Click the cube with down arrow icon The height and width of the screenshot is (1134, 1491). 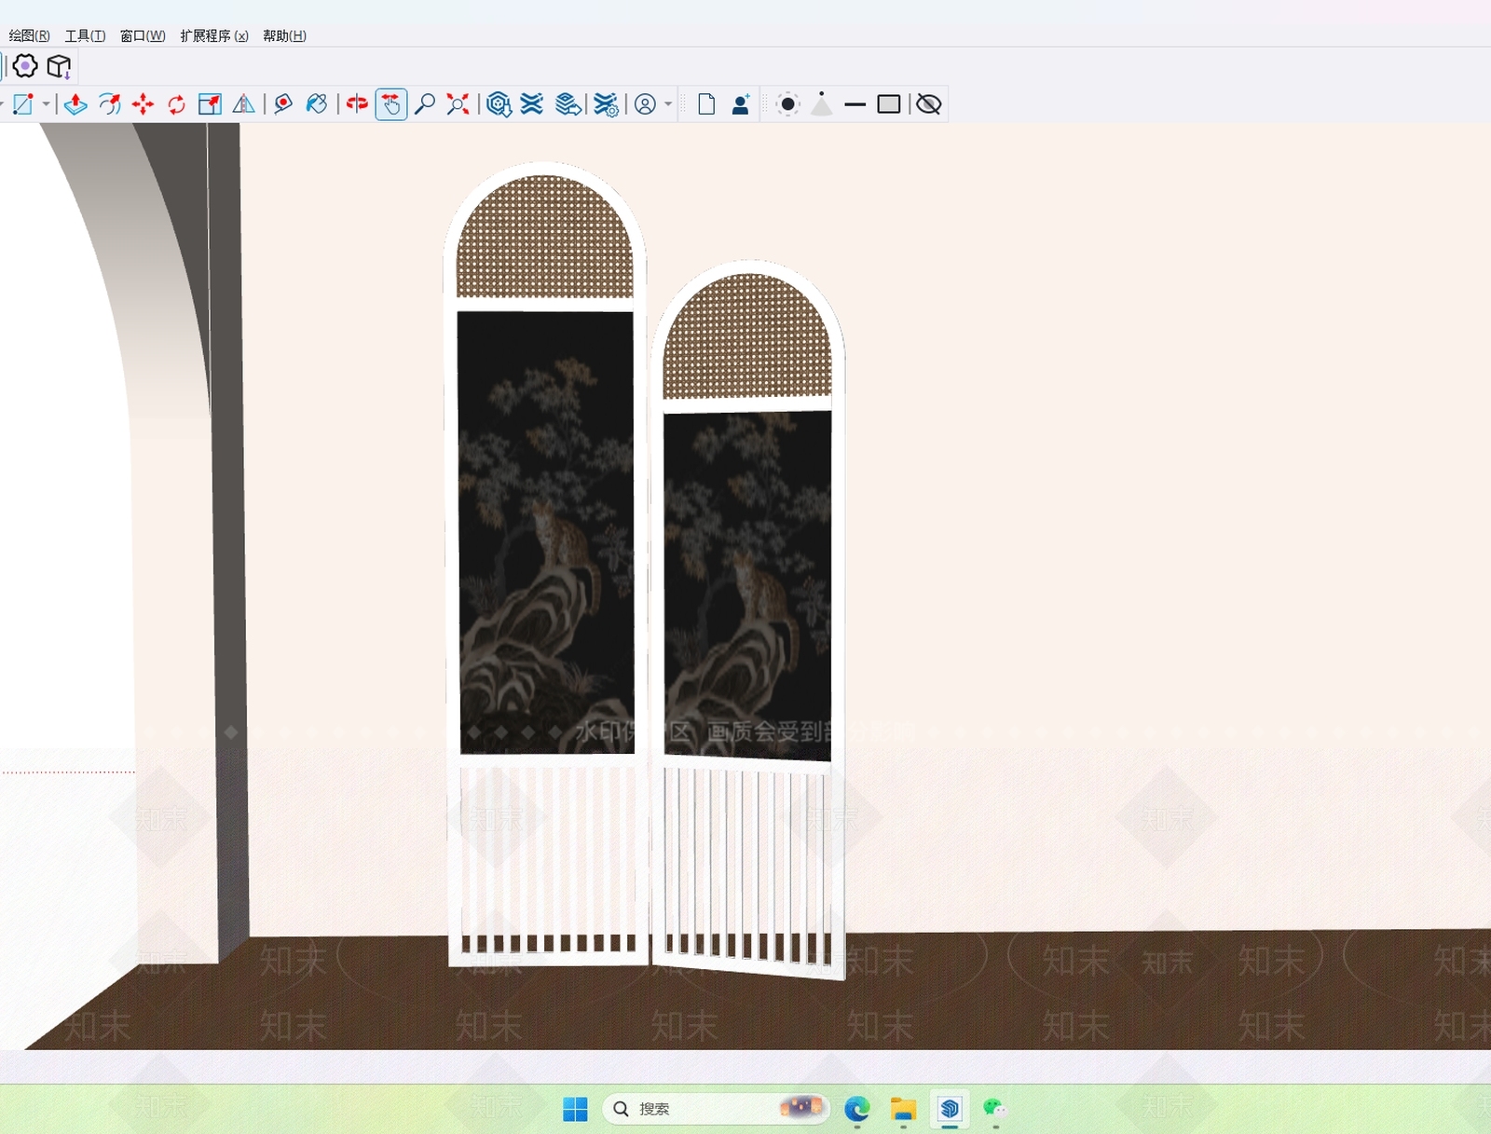(59, 66)
